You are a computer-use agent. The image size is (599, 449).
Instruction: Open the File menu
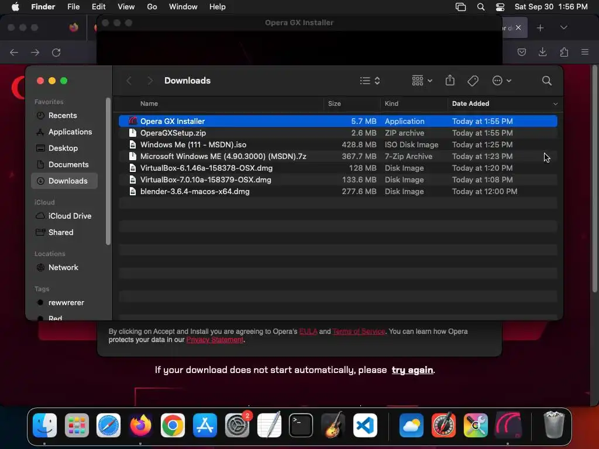point(73,7)
